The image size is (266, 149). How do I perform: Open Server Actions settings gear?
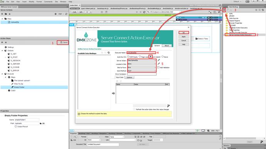click(56, 14)
